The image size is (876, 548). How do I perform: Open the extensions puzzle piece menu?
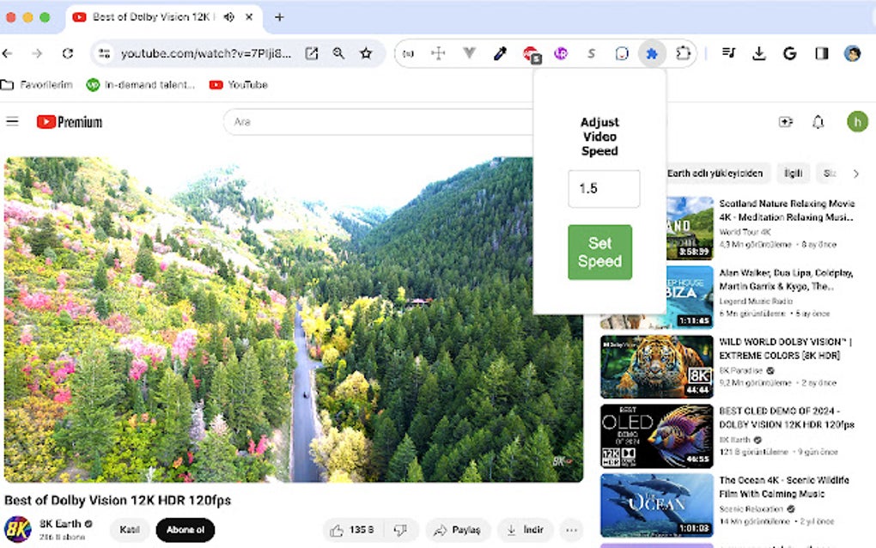click(x=683, y=52)
